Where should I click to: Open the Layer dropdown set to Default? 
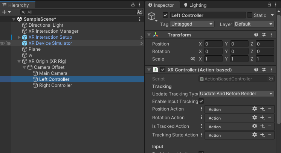click(254, 24)
